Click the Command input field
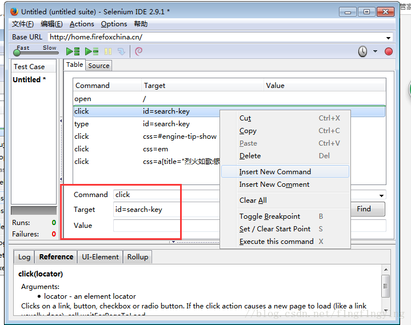 coord(167,195)
